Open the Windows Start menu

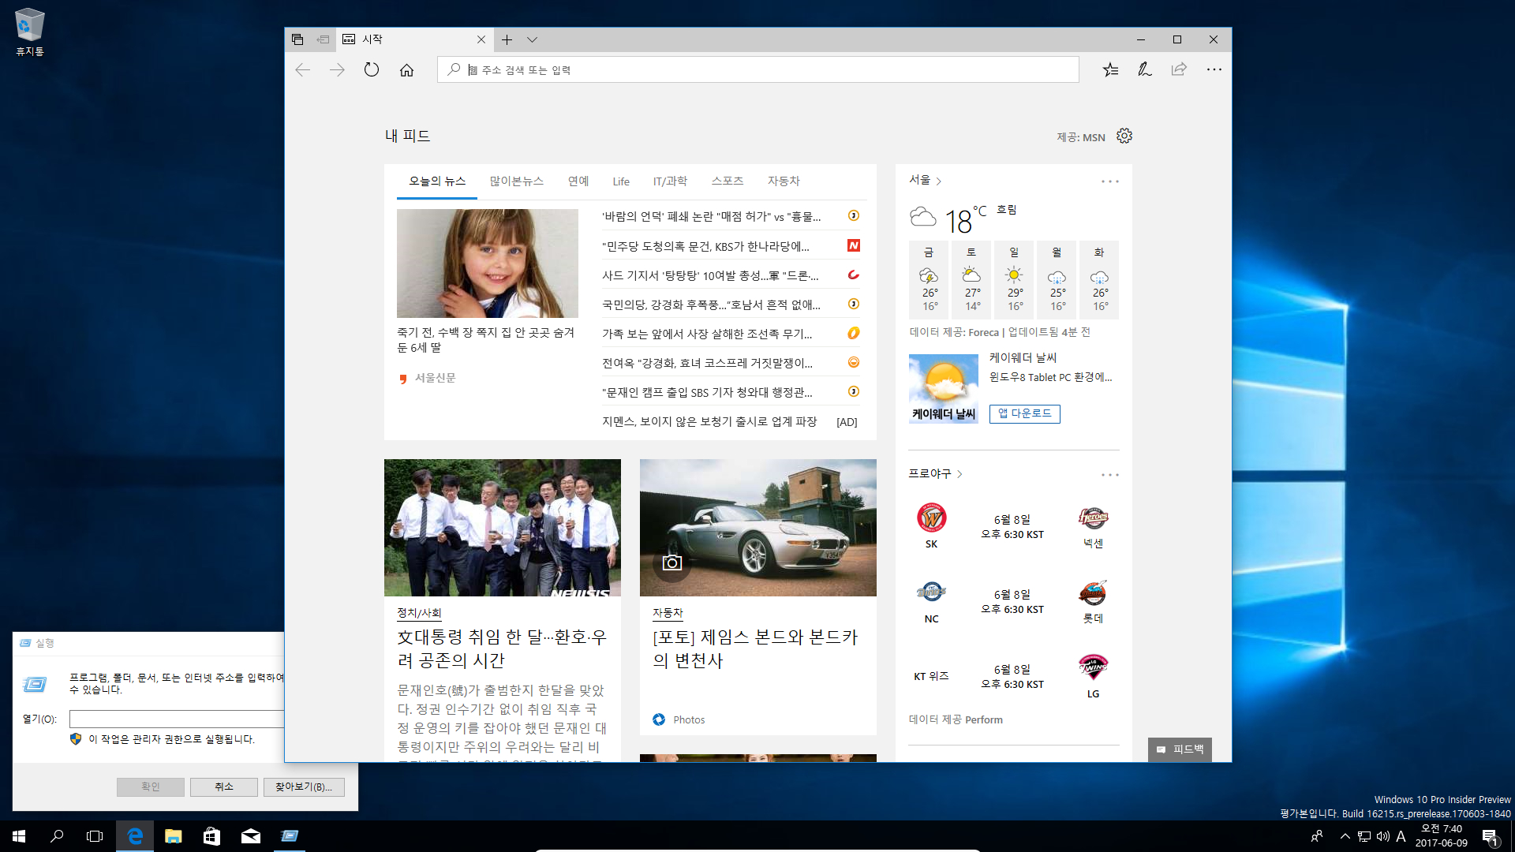[19, 836]
